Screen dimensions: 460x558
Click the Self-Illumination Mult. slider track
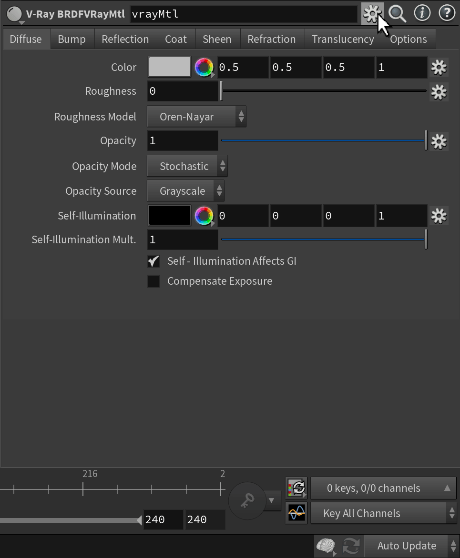pyautogui.click(x=324, y=239)
